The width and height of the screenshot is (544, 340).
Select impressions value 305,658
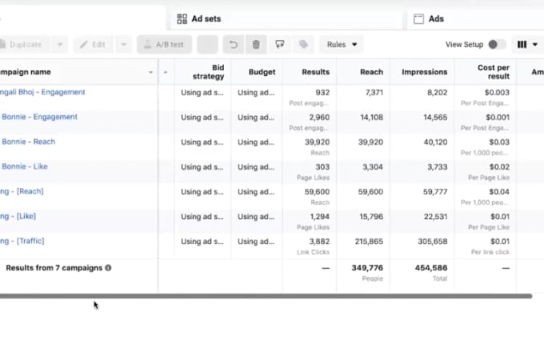[x=432, y=242]
